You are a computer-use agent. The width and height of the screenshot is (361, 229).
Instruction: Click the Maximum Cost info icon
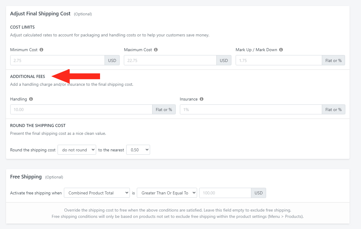pos(156,50)
